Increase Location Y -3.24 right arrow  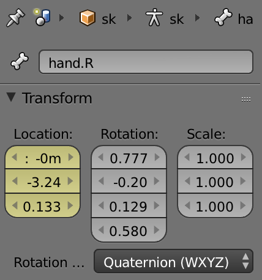(x=70, y=181)
